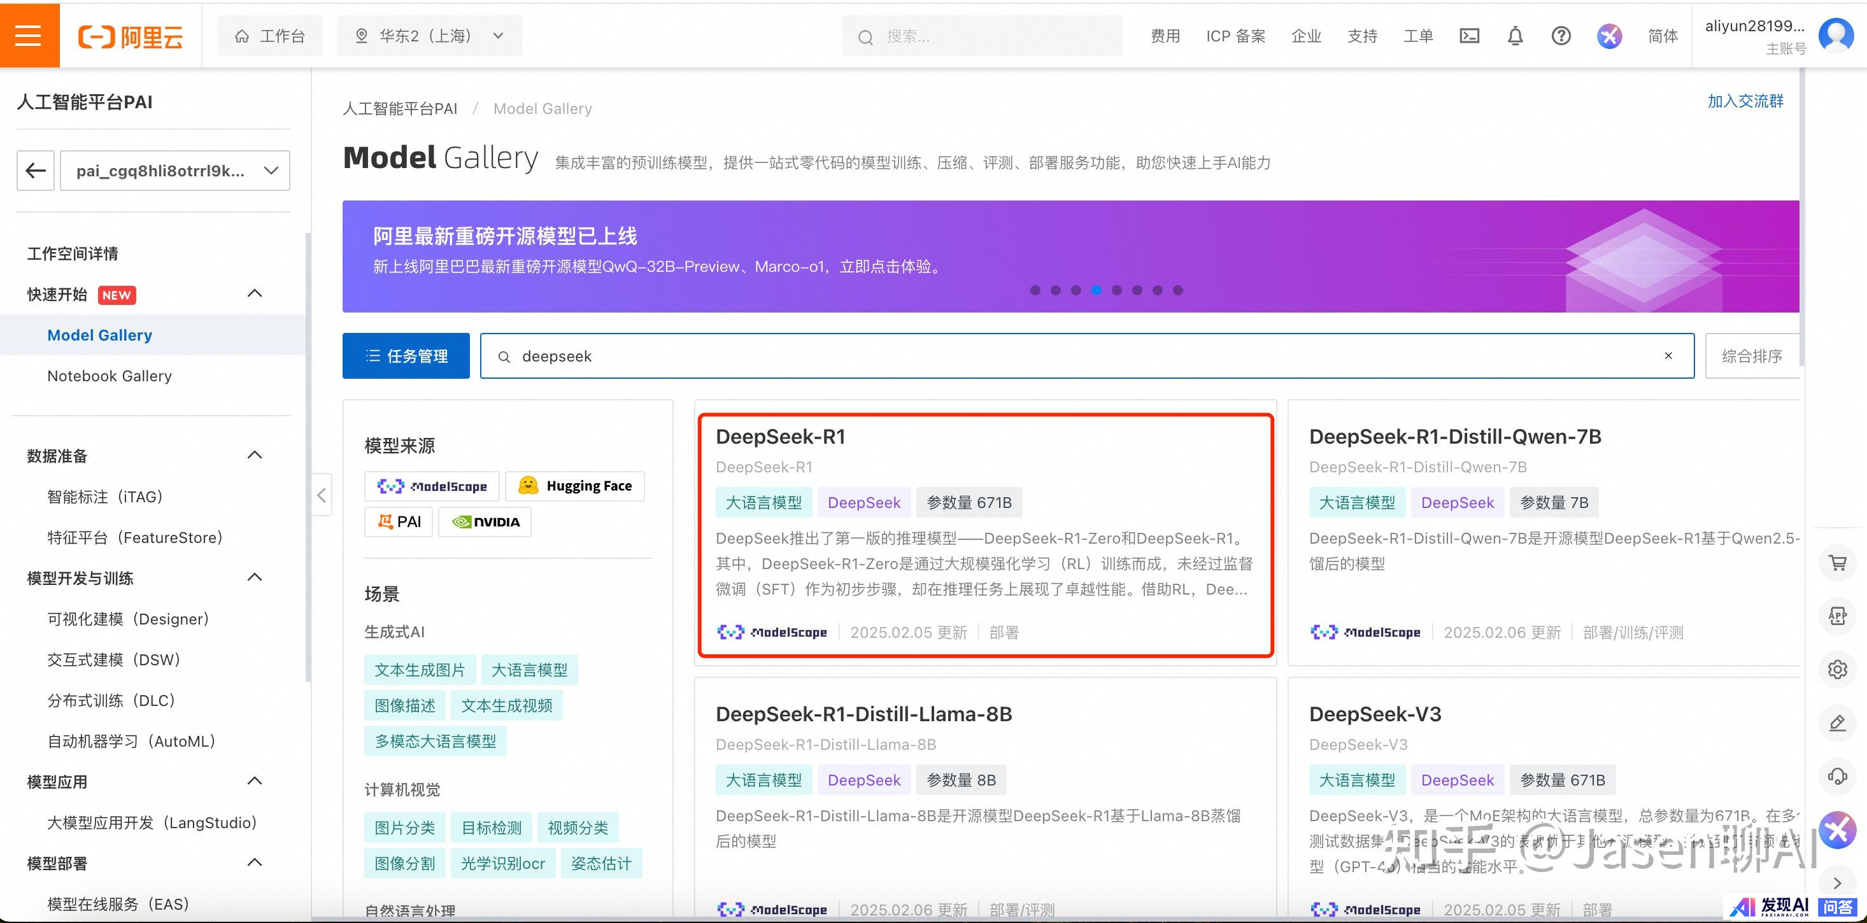This screenshot has width=1867, height=923.
Task: Open workspace dropdown pai_cgq8hli8otrrl9k...
Action: [x=174, y=170]
